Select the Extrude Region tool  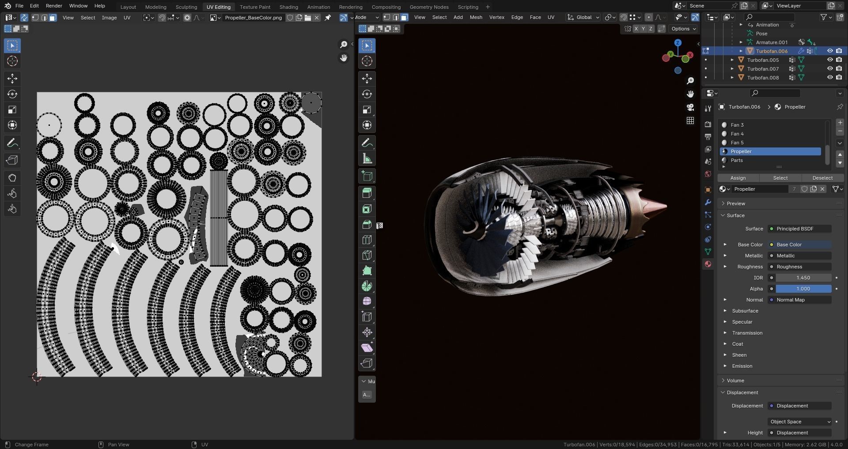tap(367, 193)
